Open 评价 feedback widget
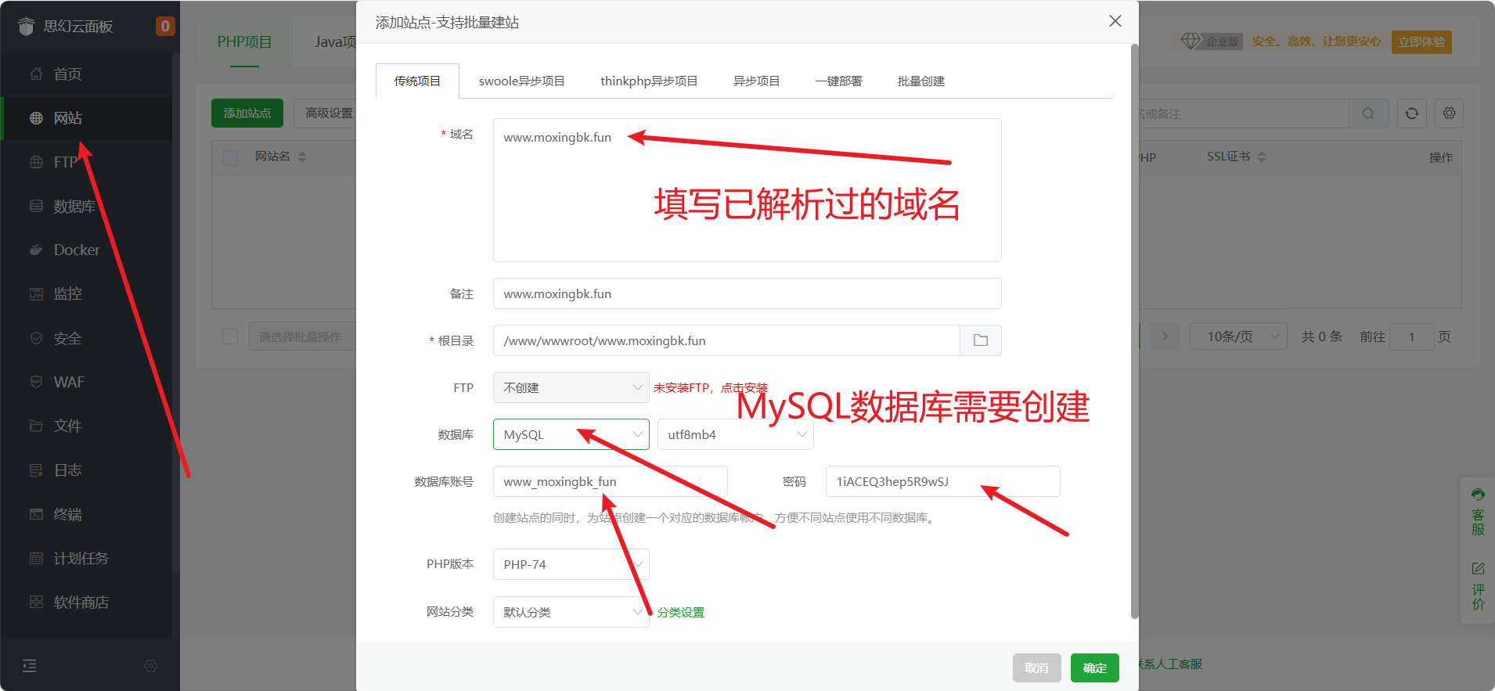 point(1478,585)
